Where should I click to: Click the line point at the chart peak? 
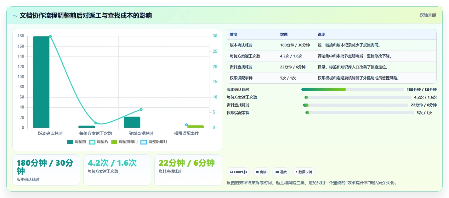pos(50,36)
